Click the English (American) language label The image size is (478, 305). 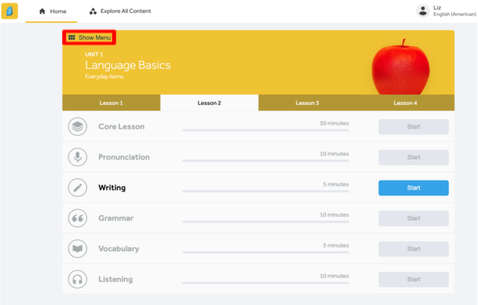point(455,14)
